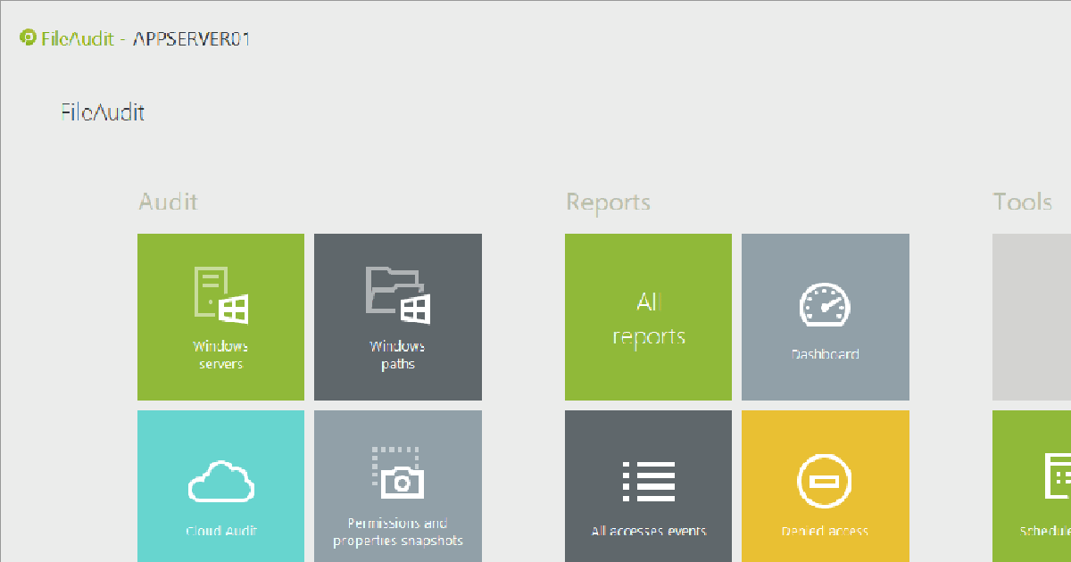This screenshot has width=1071, height=562.
Task: Select the Windows servers audit tile
Action: [220, 317]
